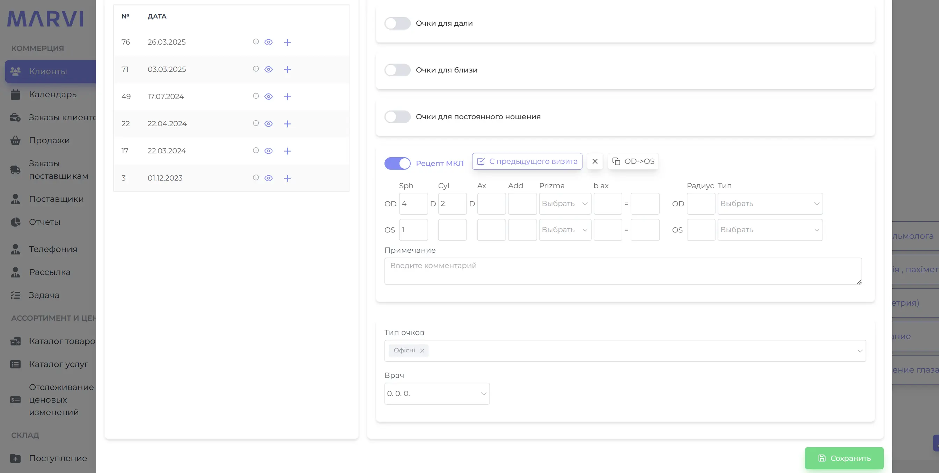Click the plus icon for visit 71
Image resolution: width=939 pixels, height=473 pixels.
point(287,69)
